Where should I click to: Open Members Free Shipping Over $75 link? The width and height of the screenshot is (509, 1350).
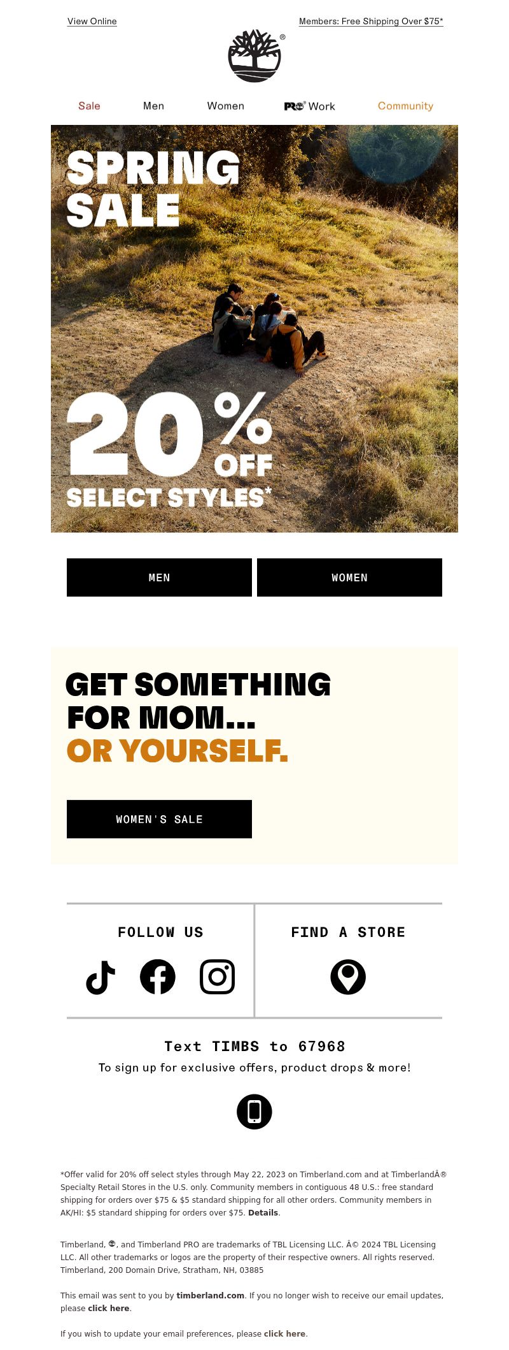[x=371, y=21]
